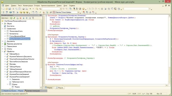Click the Open file folder icon
Viewport: 172px width, 96px height.
click(x=6, y=9)
